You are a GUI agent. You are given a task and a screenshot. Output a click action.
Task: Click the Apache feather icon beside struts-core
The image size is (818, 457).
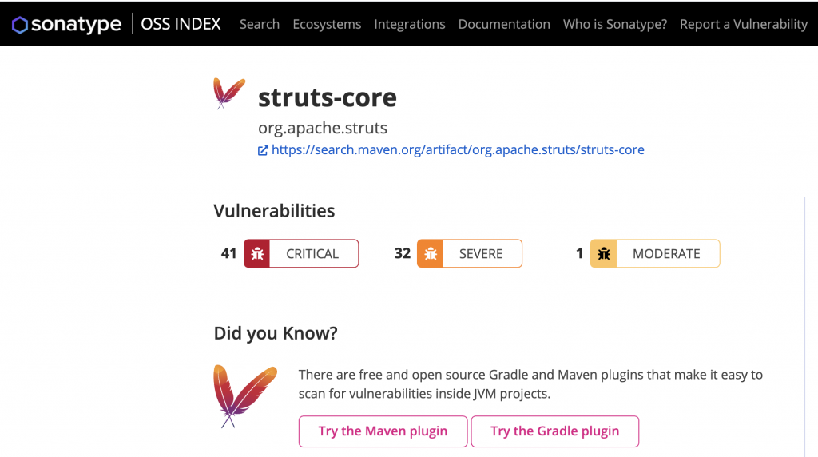[x=229, y=93]
